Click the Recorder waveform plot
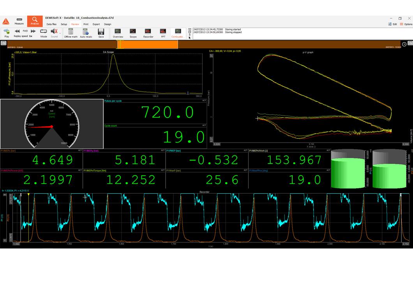The width and height of the screenshot is (413, 296). pos(211,218)
